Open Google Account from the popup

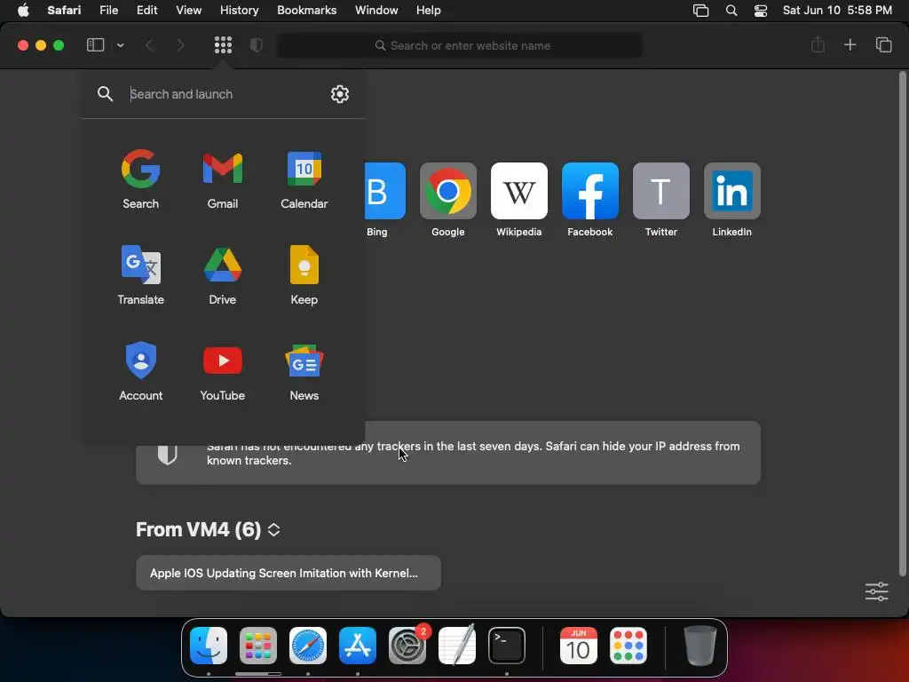[x=140, y=370]
